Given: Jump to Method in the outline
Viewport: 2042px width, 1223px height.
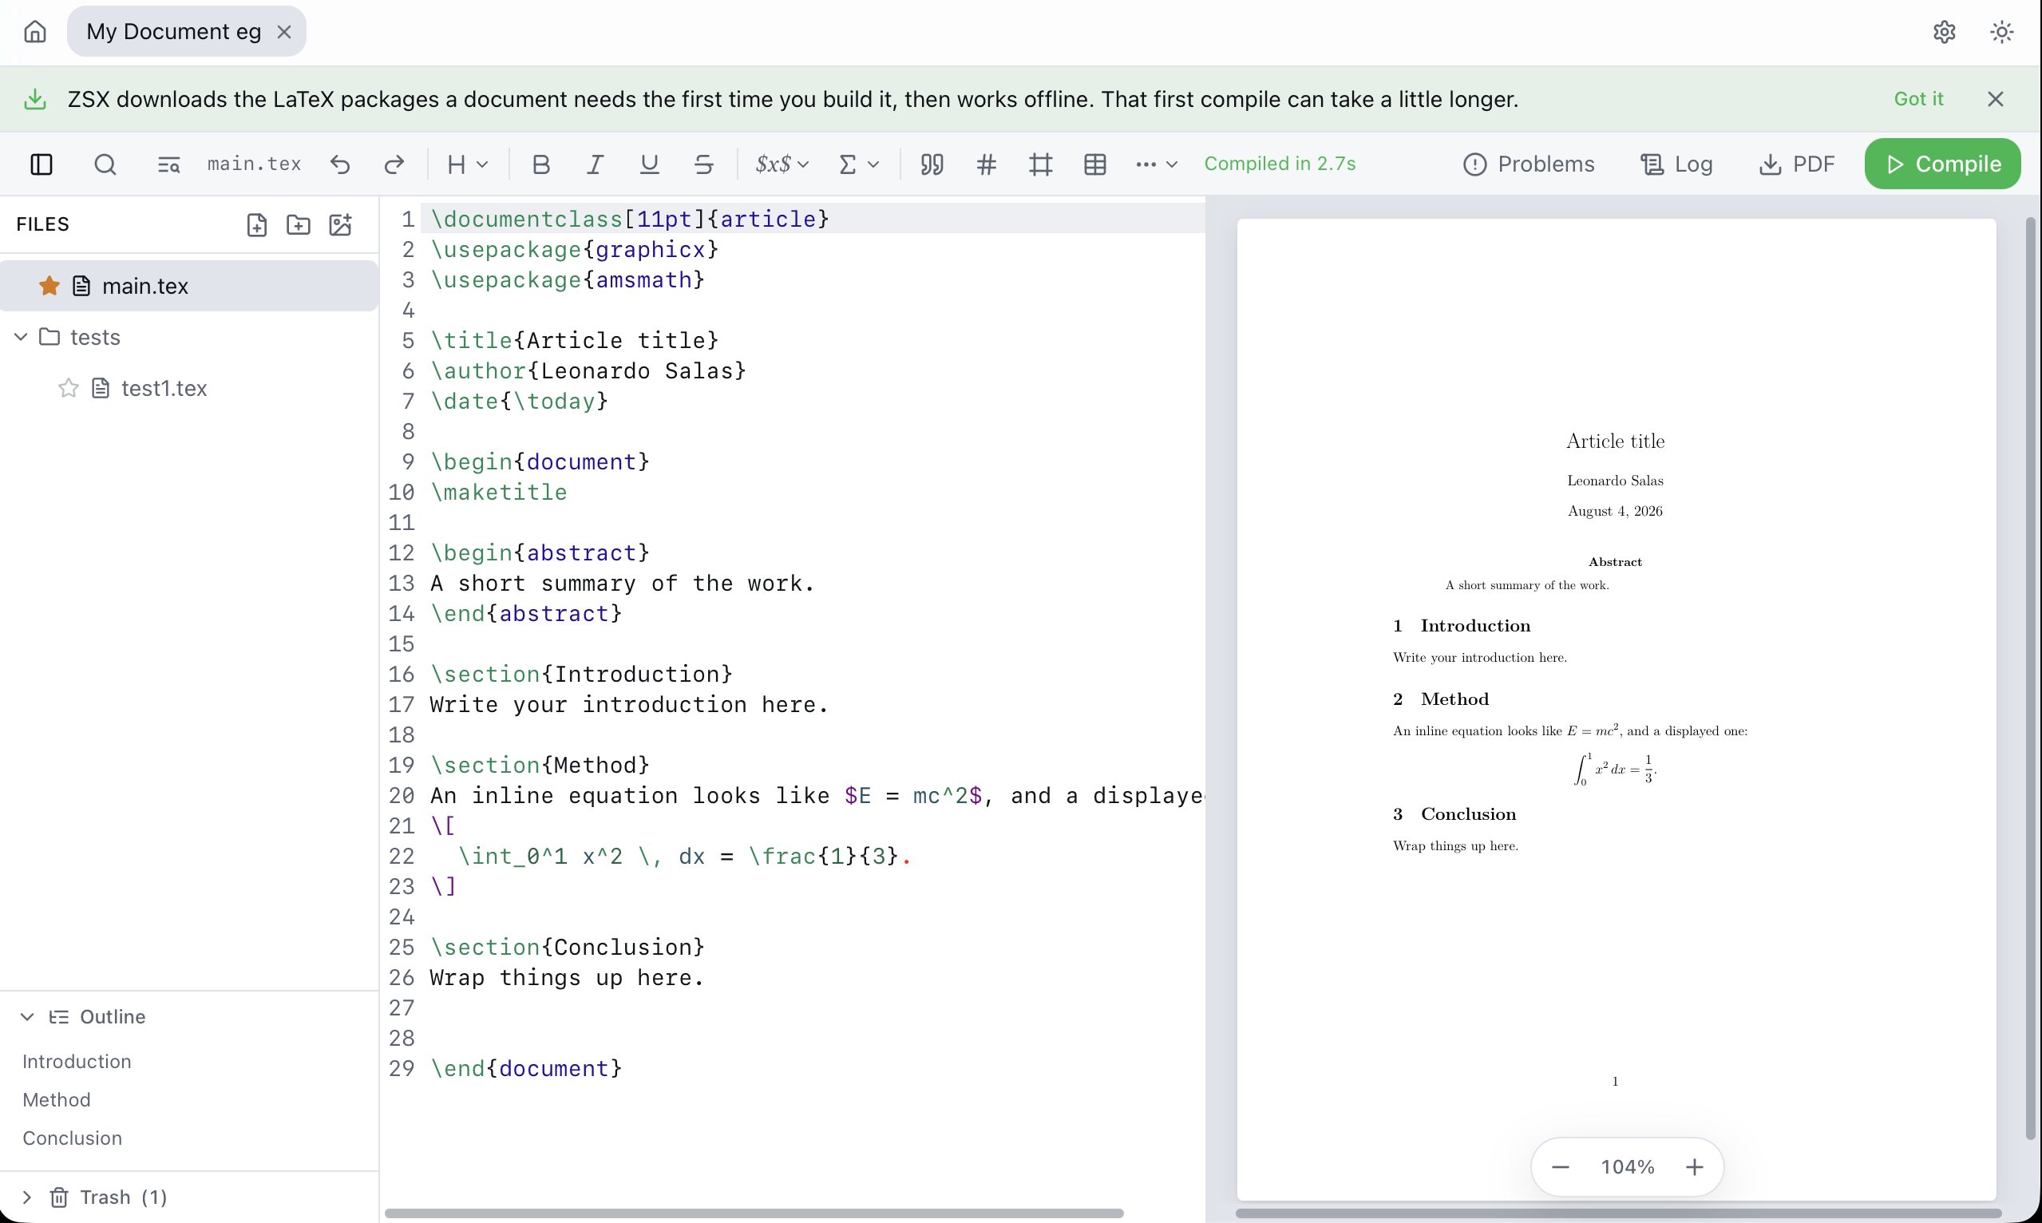Looking at the screenshot, I should (x=56, y=1099).
